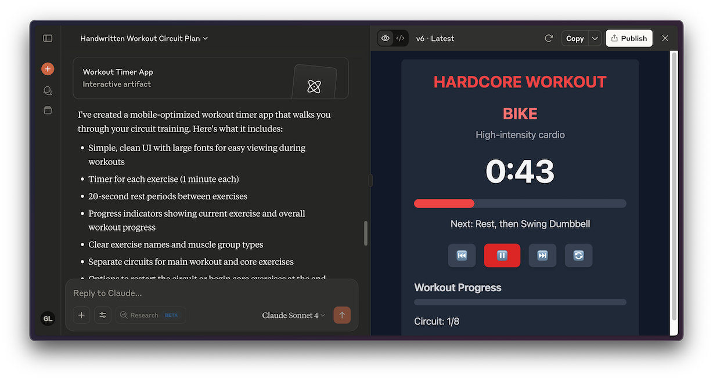Switch to artifact preview eye view
Viewport: 713px width, 380px height.
coord(385,38)
